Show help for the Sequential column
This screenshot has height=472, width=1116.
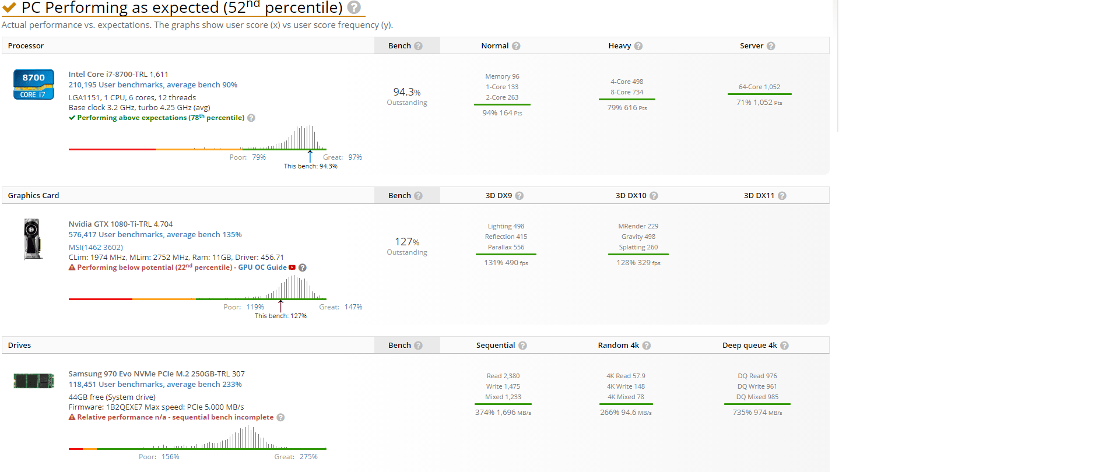click(522, 346)
